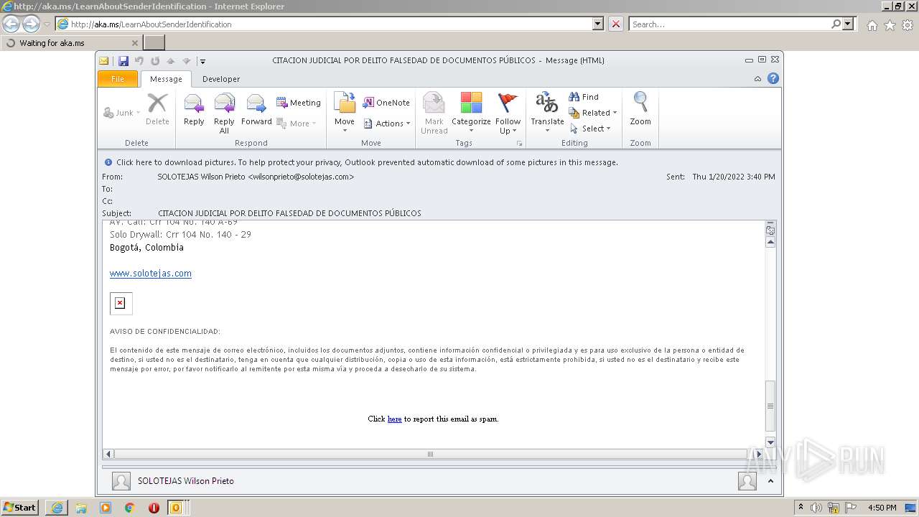The height and width of the screenshot is (517, 919).
Task: Select the Waiting for aka.ms browser tab
Action: click(x=72, y=43)
